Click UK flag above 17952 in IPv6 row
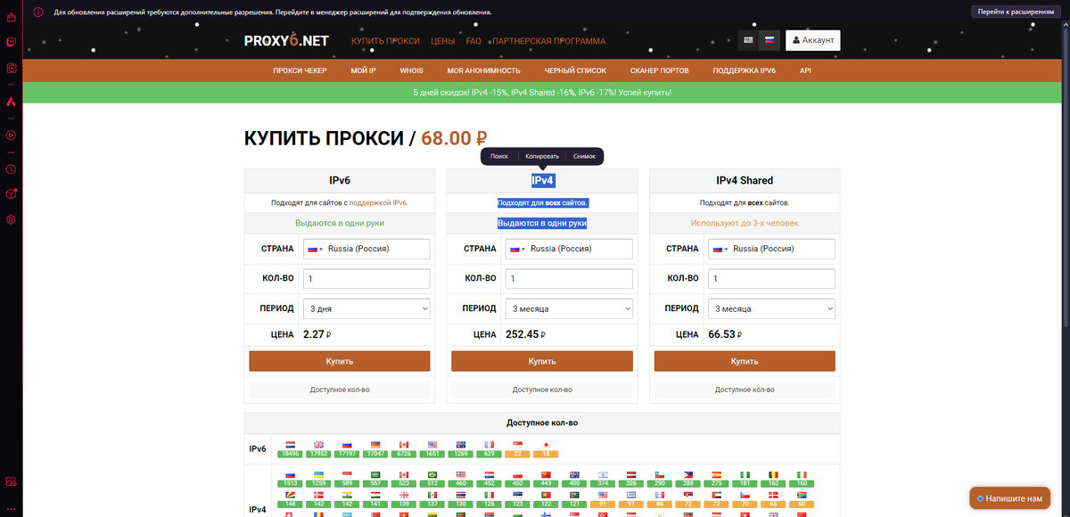Viewport: 1070px width, 517px height. 319,444
